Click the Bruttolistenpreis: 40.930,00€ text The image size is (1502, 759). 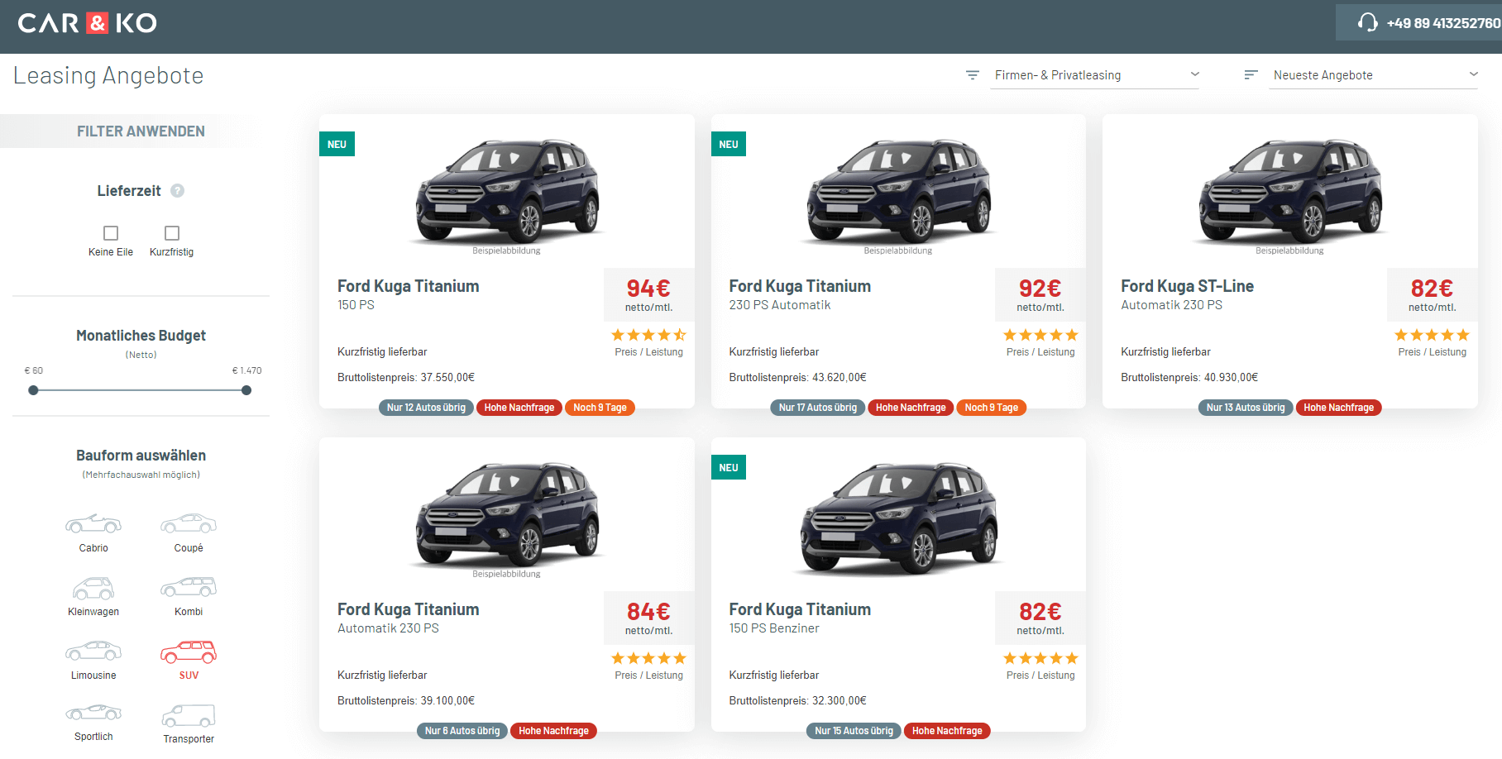tap(1189, 377)
